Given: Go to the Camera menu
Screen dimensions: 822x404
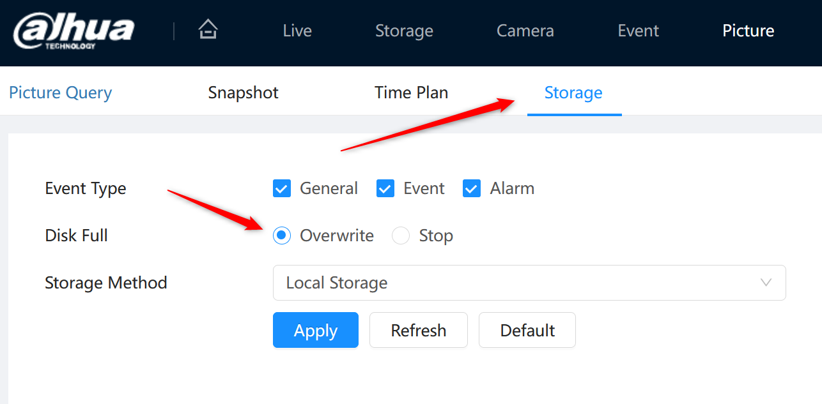Looking at the screenshot, I should [525, 31].
